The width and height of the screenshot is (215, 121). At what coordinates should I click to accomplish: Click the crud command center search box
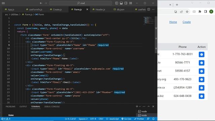coord(81,3)
